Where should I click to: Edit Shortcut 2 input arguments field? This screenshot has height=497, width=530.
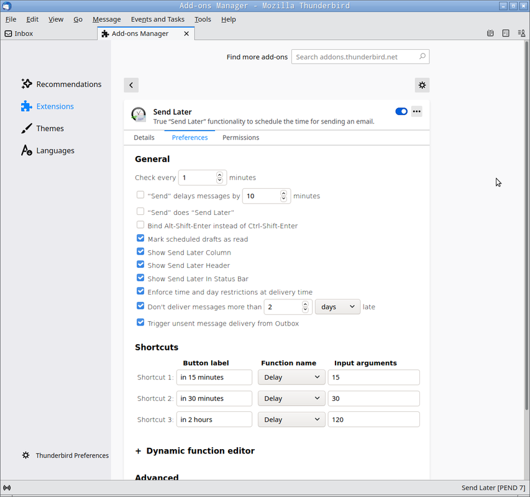point(374,399)
